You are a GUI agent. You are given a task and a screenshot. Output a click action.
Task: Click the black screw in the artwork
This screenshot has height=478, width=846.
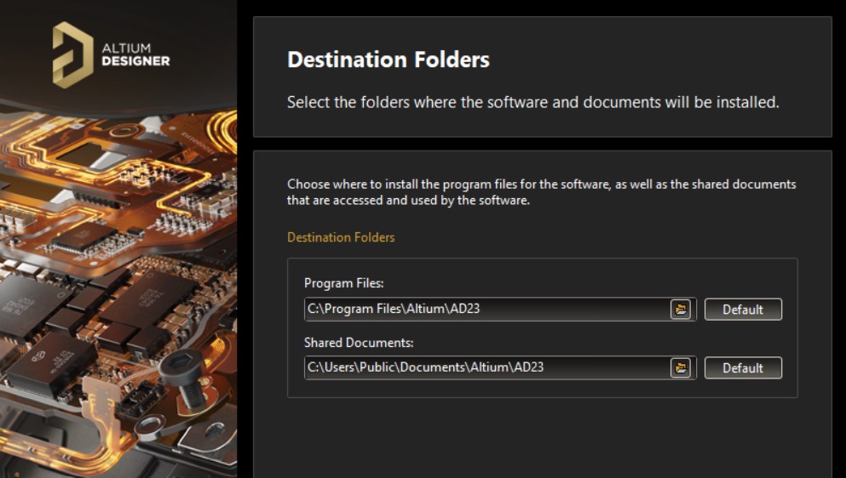(x=180, y=369)
